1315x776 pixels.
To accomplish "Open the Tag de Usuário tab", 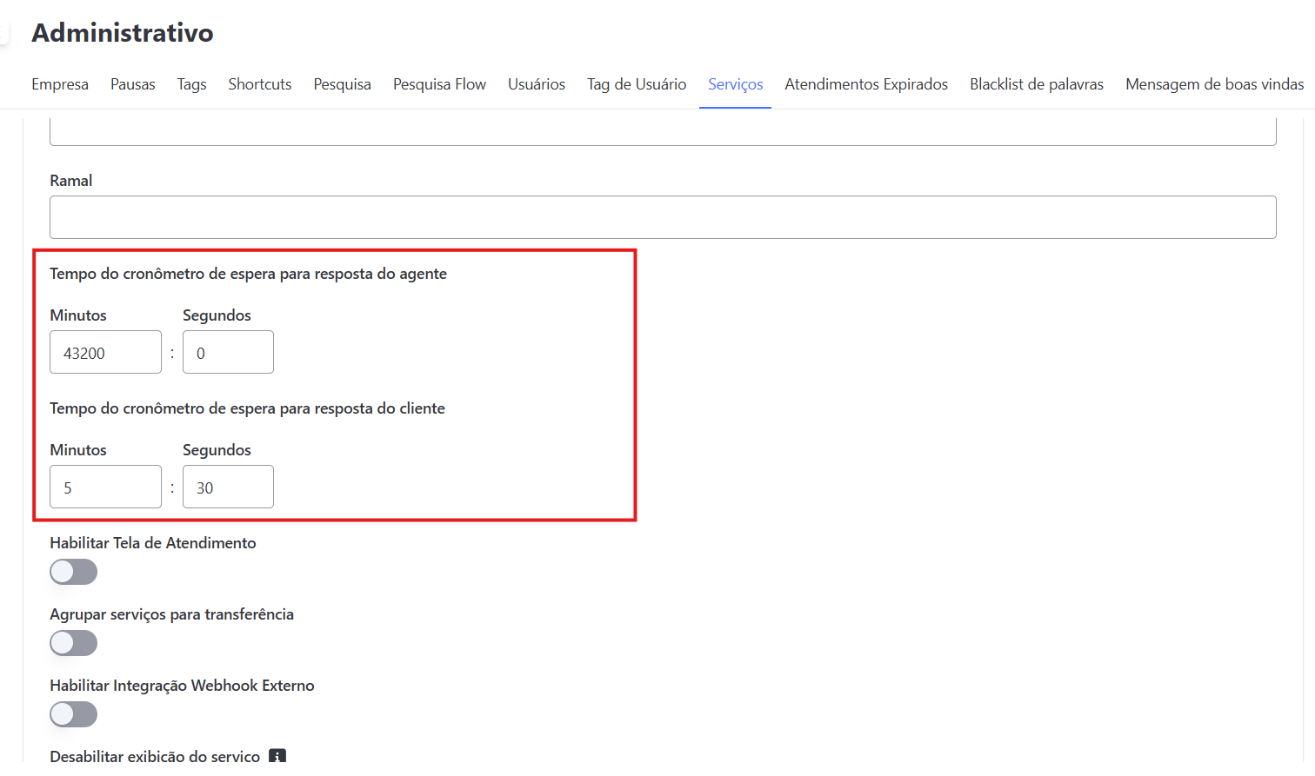I will coord(636,83).
